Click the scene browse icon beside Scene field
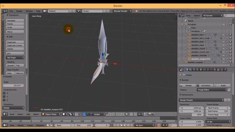Image resolution: width=235 pixels, height=132 pixels. [79, 11]
